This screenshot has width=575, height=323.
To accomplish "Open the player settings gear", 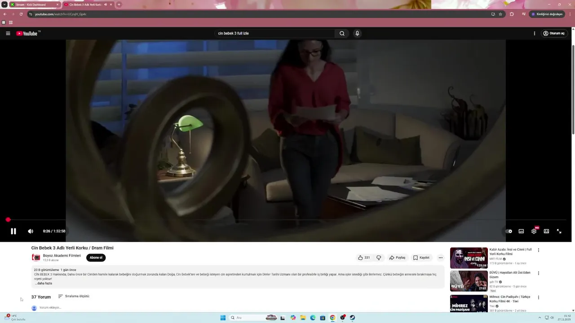I will (534, 231).
